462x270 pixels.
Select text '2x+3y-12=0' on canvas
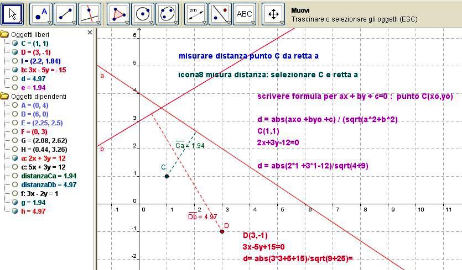click(278, 142)
